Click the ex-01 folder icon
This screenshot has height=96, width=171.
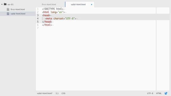(x=5, y=4)
